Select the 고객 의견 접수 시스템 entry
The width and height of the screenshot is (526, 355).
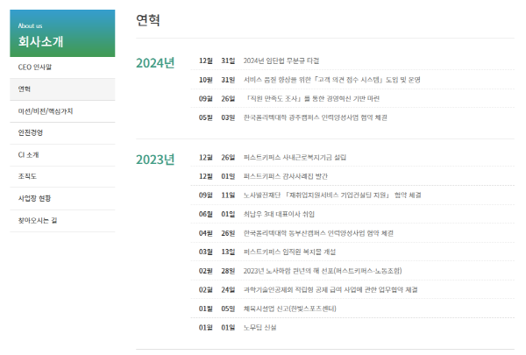point(331,80)
